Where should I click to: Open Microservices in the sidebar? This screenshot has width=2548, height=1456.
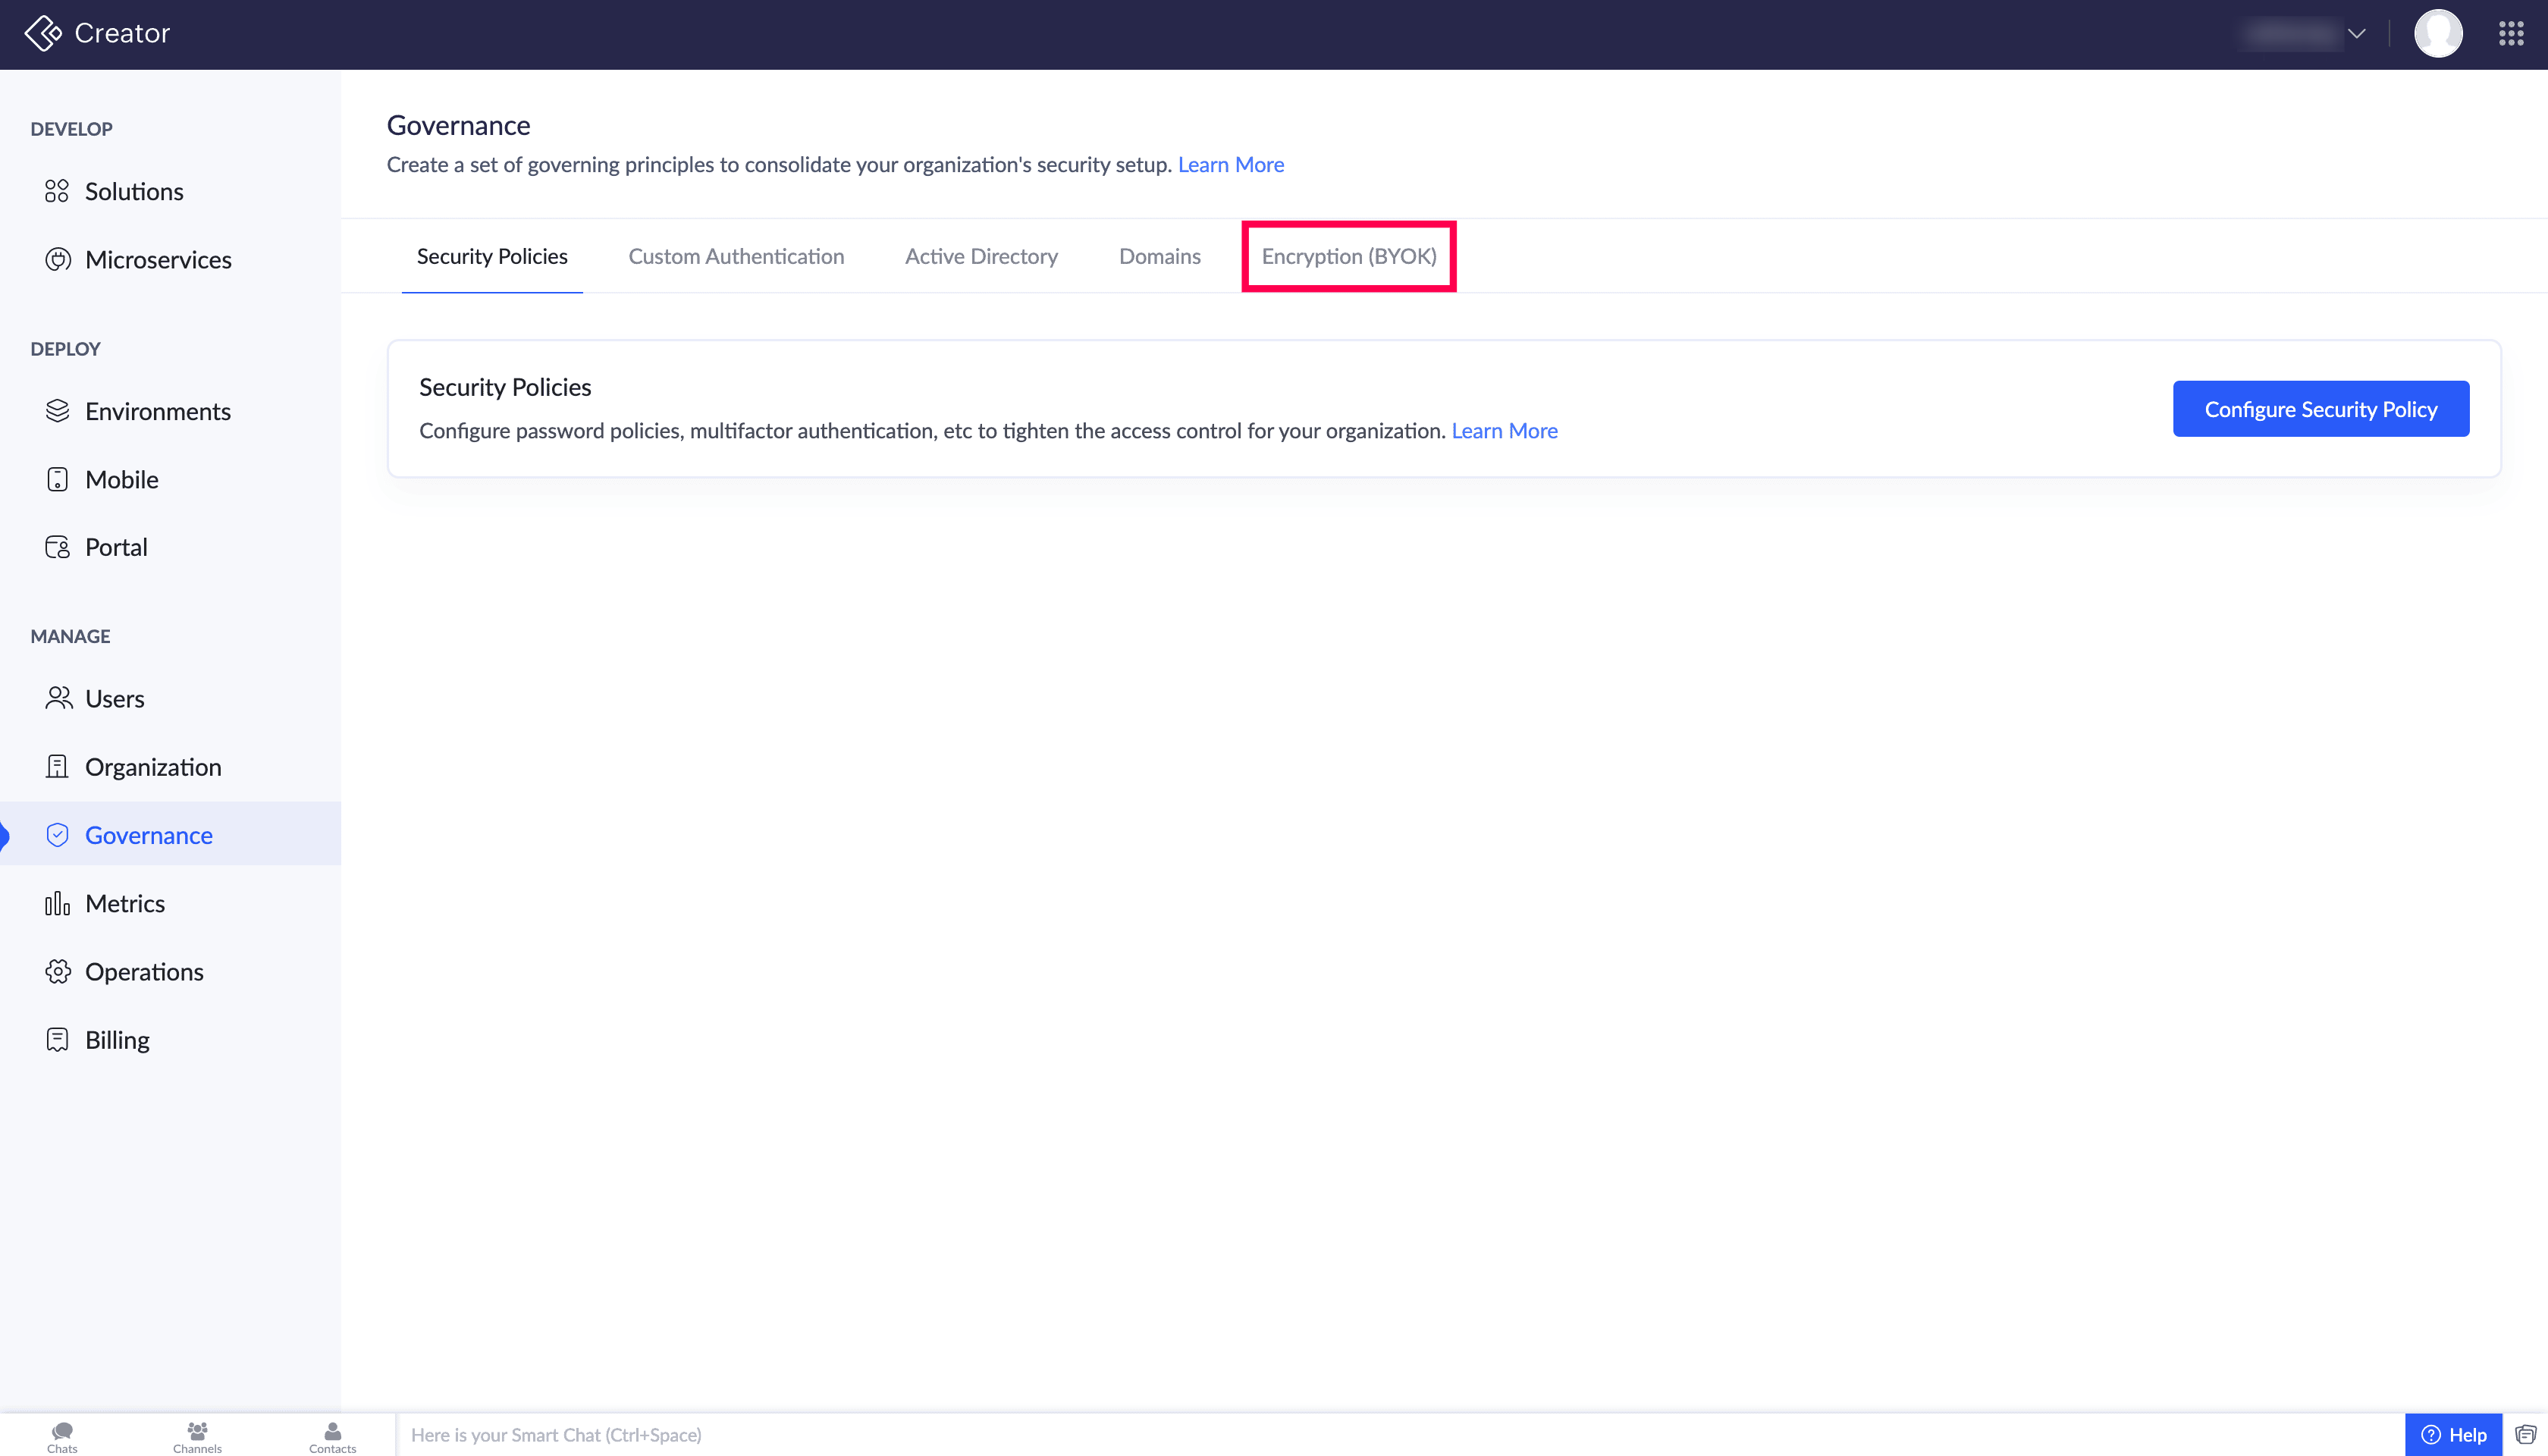click(158, 259)
